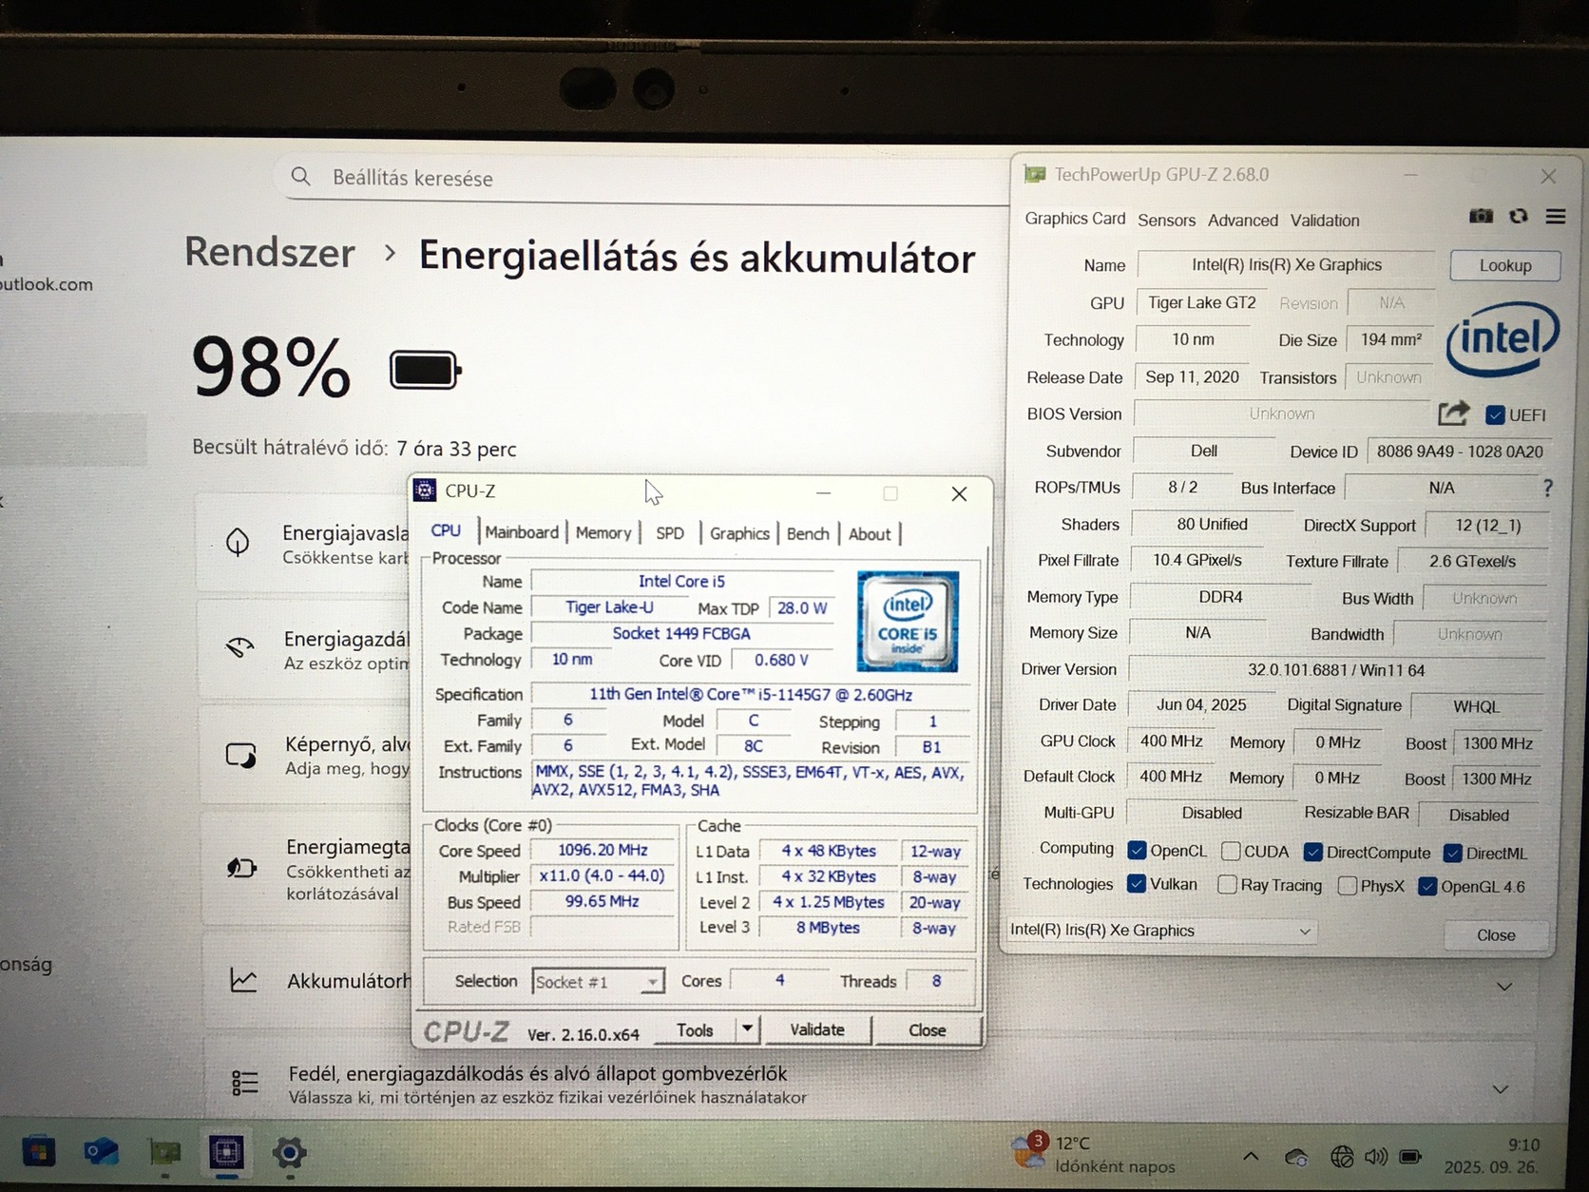Go back to Rendszer breadcrumb link
Viewport: 1589px width, 1192px height.
coord(269,252)
